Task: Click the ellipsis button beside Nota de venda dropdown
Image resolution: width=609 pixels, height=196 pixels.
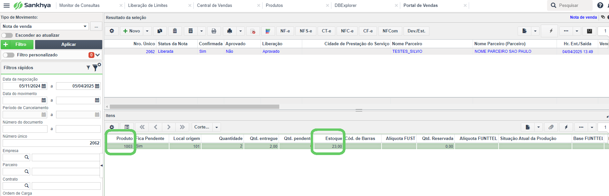Action: [96, 26]
